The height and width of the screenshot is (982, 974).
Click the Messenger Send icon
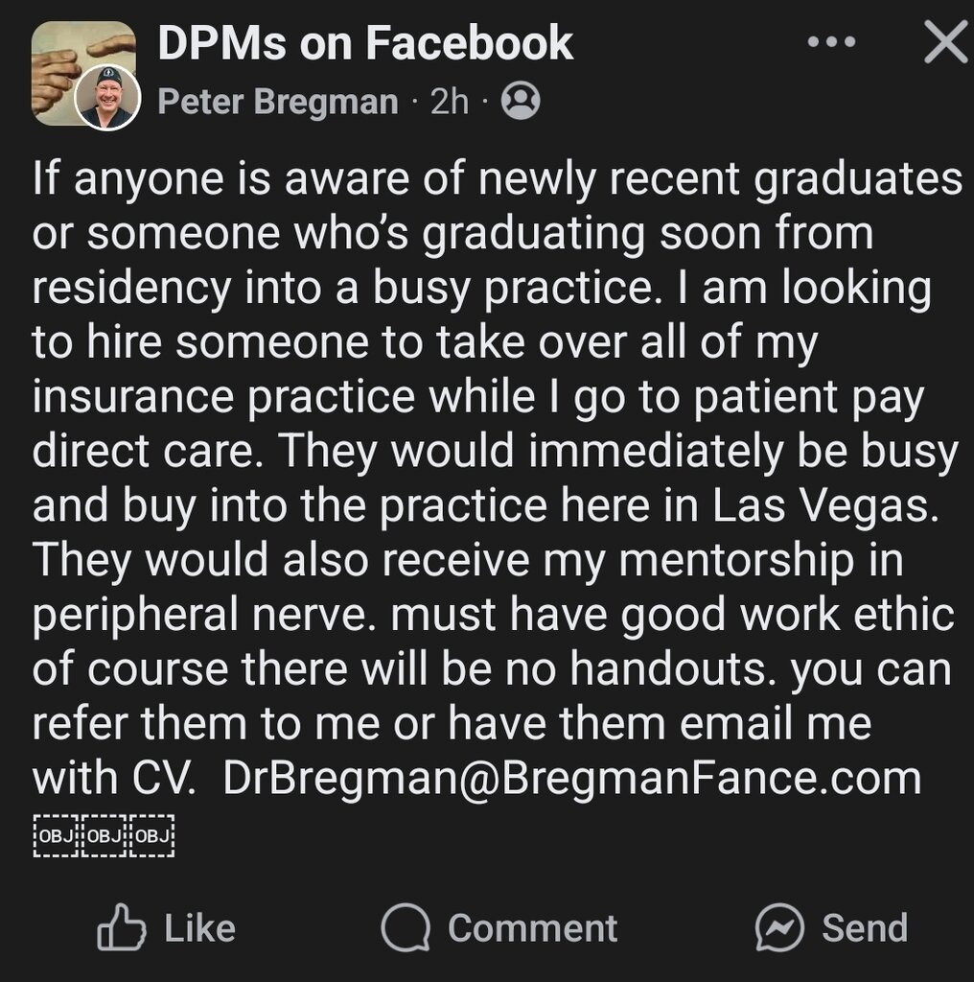[778, 927]
